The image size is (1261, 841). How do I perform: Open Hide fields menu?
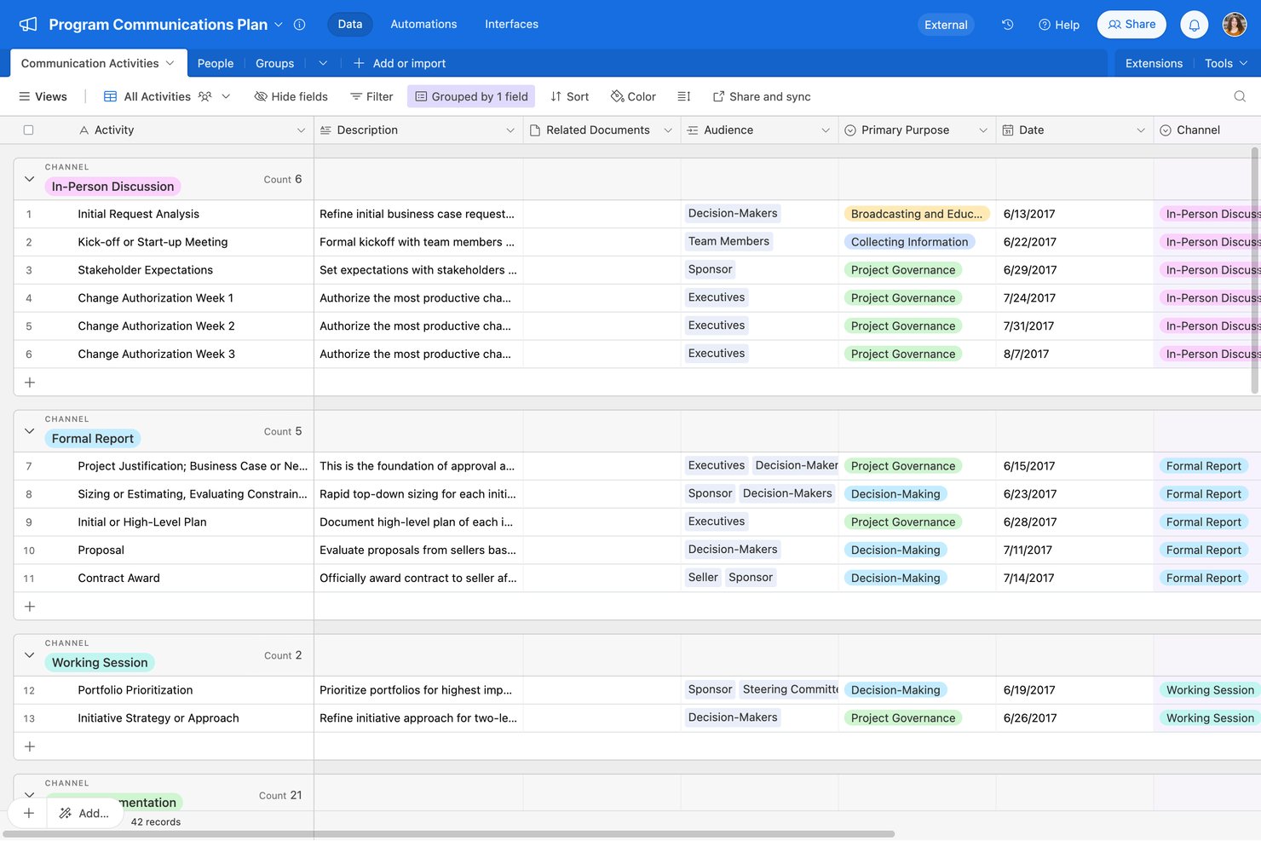[x=291, y=96]
